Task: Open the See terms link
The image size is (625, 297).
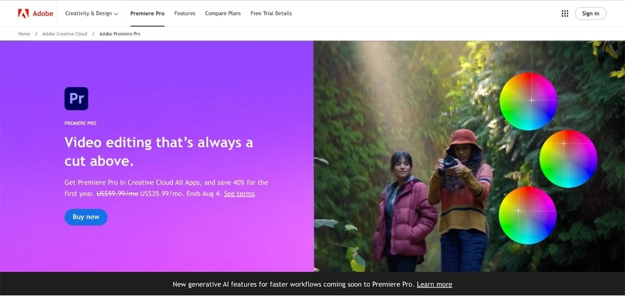Action: pyautogui.click(x=239, y=194)
